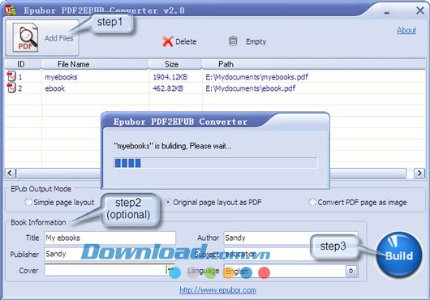Open the Language dropdown
This screenshot has width=430, height=300.
(351, 271)
